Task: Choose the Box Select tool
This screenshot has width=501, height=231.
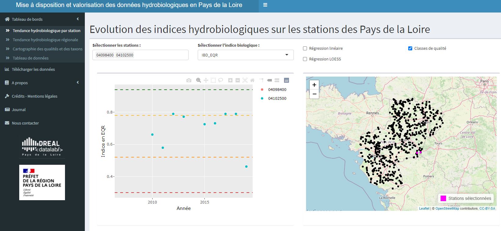Action: [x=213, y=80]
